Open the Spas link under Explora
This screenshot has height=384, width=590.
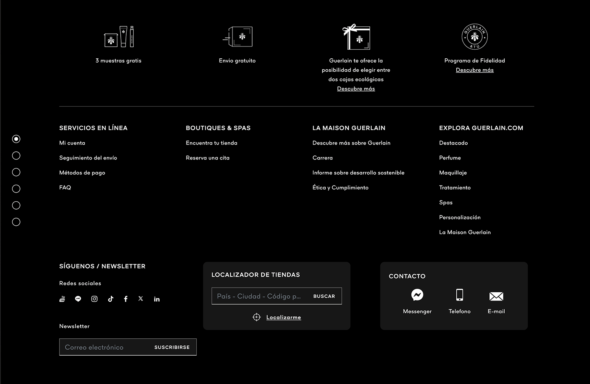(446, 202)
